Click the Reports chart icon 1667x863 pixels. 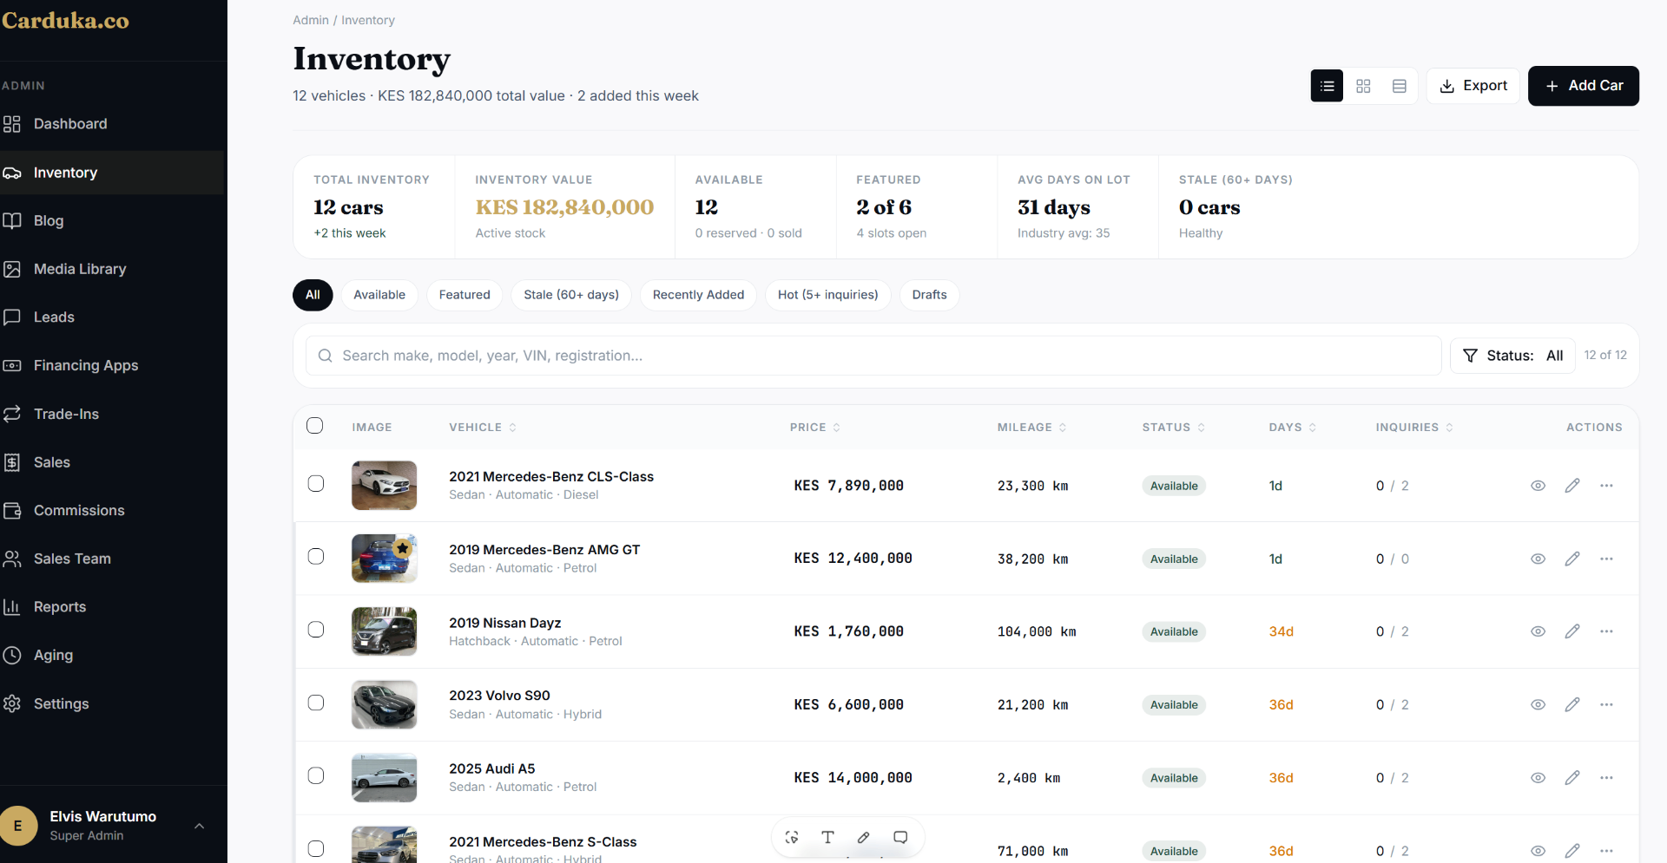(12, 607)
